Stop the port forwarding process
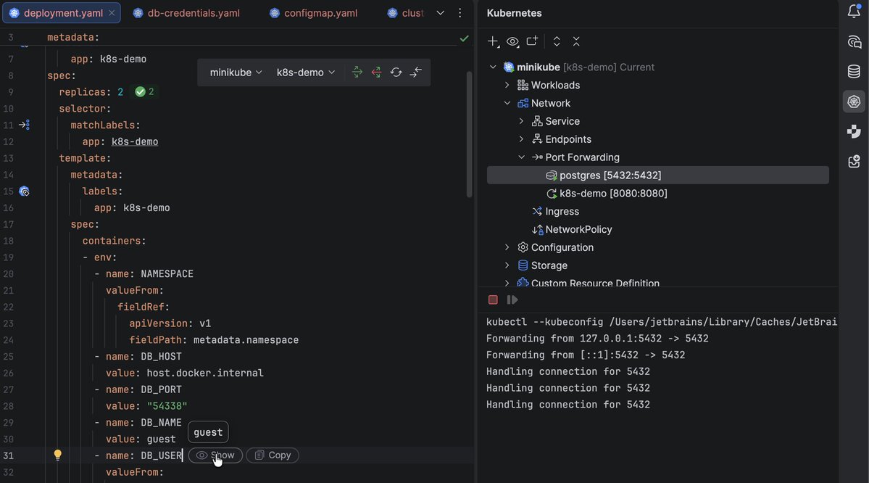 493,300
